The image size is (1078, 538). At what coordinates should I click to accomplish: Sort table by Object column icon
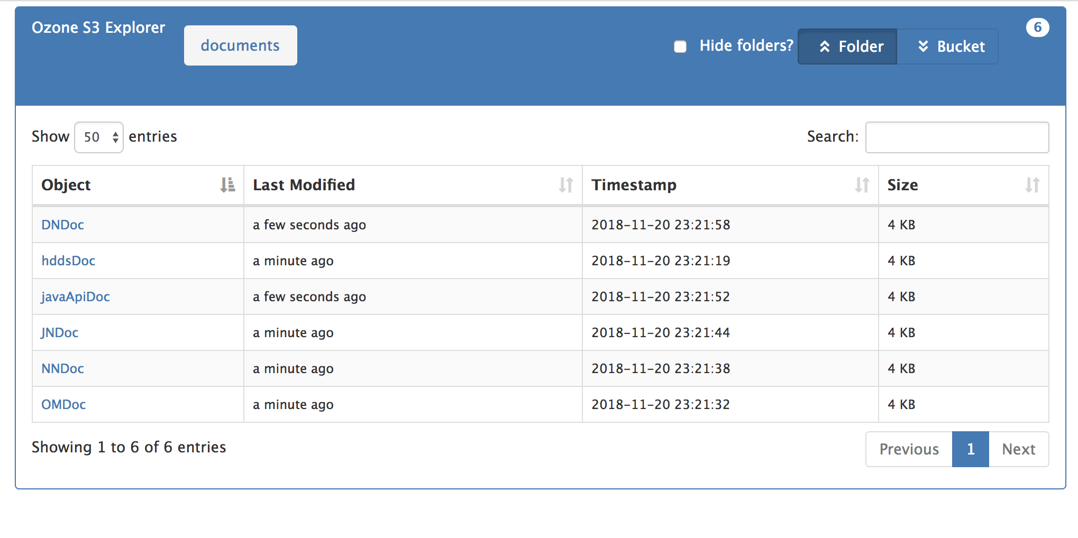(227, 185)
